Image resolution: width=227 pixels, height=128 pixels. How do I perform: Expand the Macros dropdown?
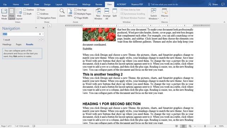[x=165, y=14]
